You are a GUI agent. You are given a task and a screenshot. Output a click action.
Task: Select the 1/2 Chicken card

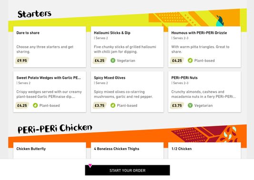click(204, 151)
